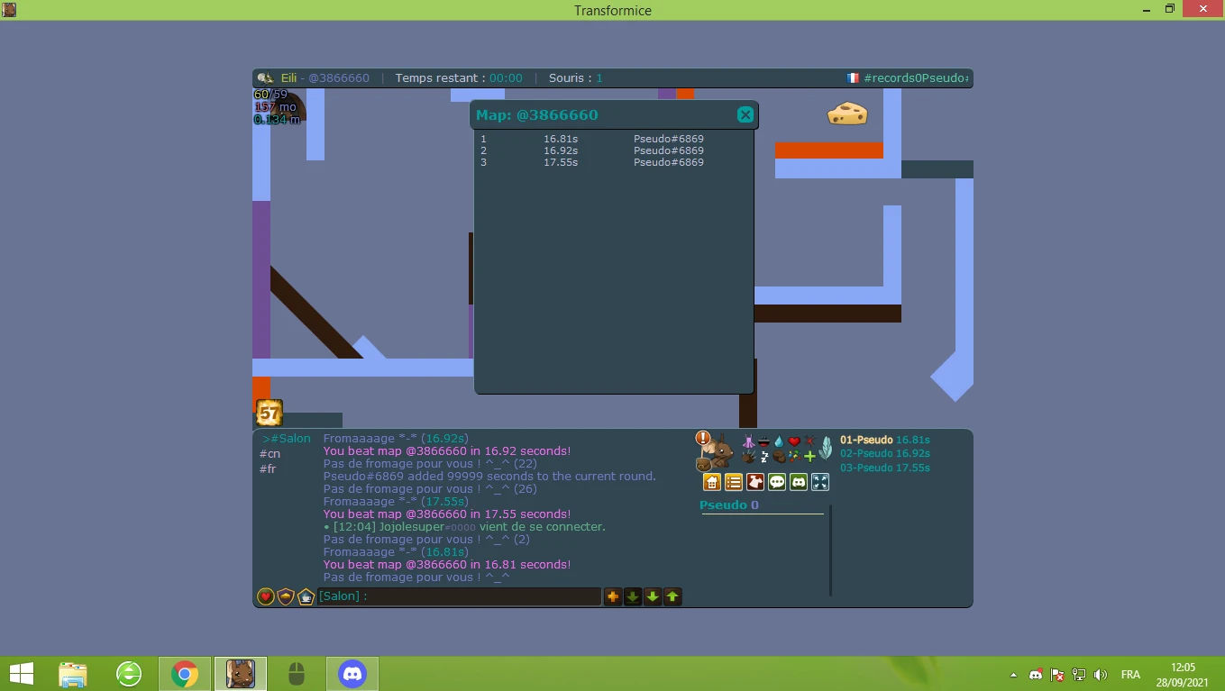Click 01-Pseudo 16.81s leaderboard entry
Viewport: 1225px width, 691px height.
tap(885, 440)
